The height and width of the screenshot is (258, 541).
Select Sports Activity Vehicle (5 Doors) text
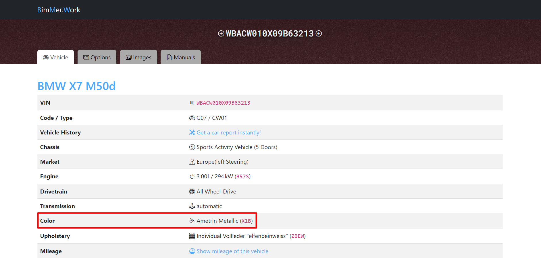tap(237, 147)
